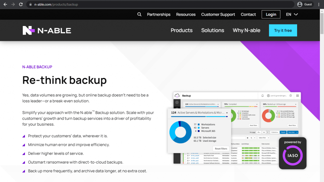Open the Products menu
324x182 pixels.
182,30
